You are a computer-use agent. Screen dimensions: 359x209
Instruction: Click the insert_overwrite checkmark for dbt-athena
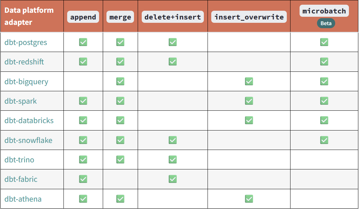point(249,199)
